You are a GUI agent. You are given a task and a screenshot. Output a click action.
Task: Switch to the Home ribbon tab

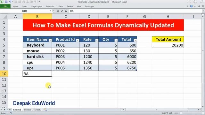(16, 6)
